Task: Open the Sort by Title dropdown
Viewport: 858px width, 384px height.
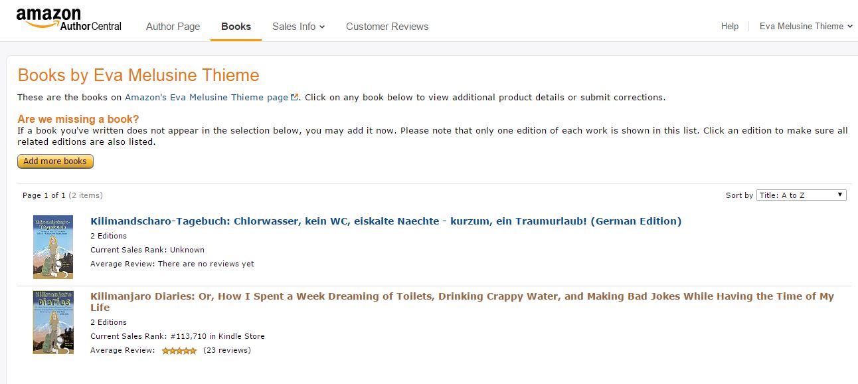Action: 801,195
